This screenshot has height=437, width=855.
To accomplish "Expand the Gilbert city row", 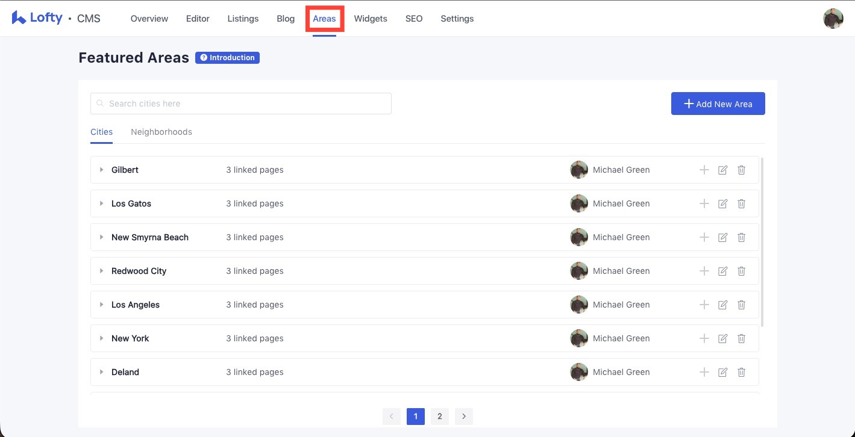I will click(x=102, y=170).
